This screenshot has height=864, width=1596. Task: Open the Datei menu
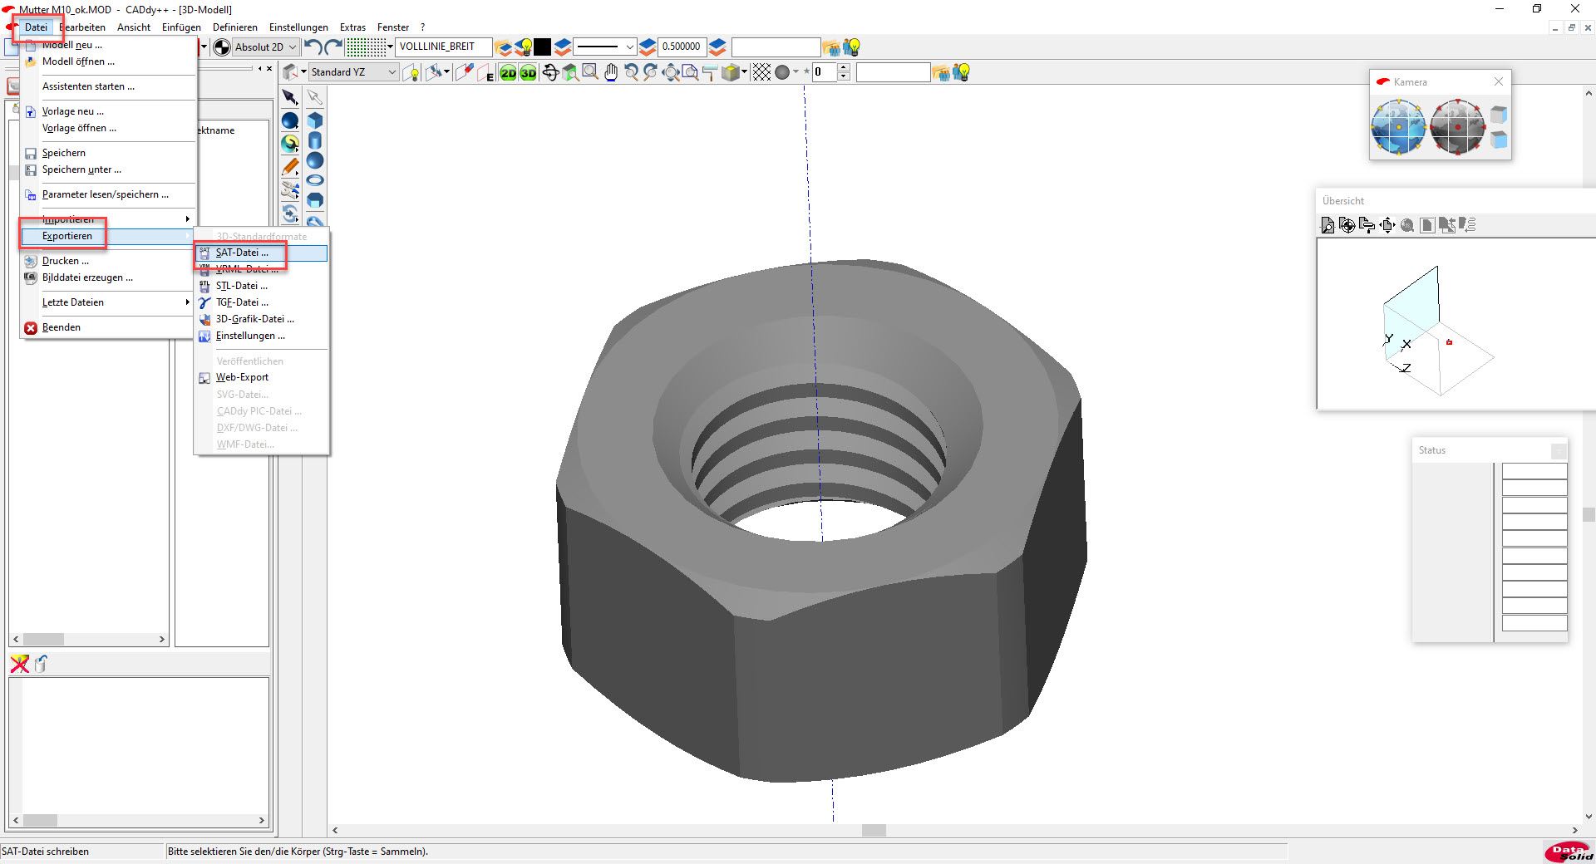click(36, 27)
